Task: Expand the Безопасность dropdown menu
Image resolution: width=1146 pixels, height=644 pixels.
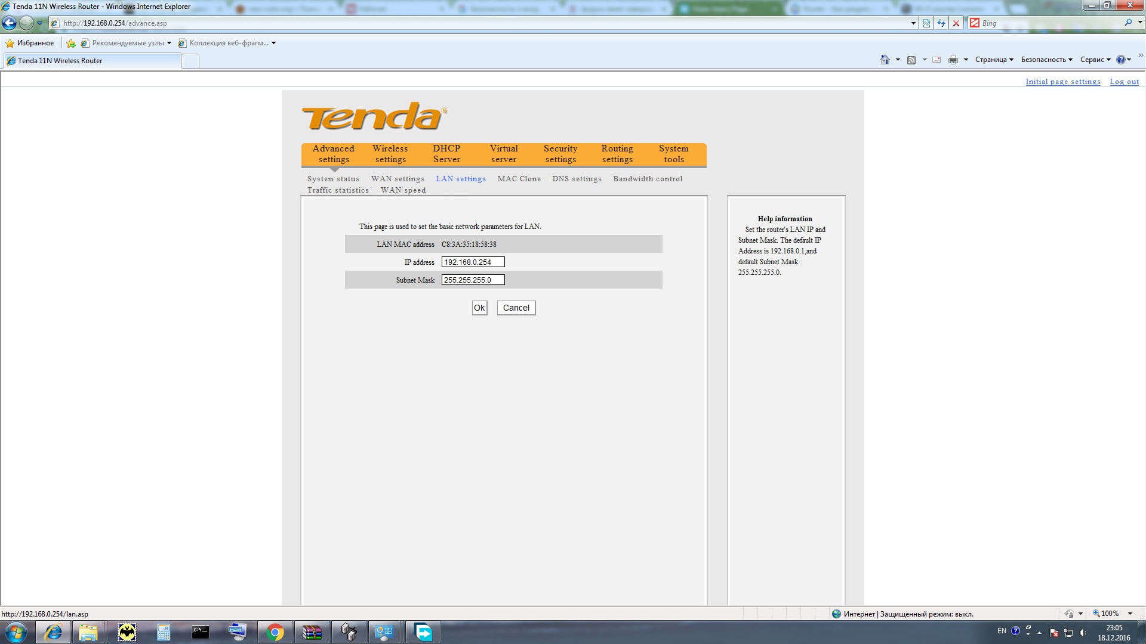Action: (x=1046, y=60)
